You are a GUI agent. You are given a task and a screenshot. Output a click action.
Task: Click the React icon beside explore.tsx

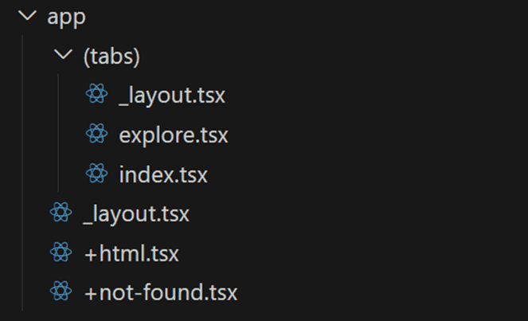96,133
